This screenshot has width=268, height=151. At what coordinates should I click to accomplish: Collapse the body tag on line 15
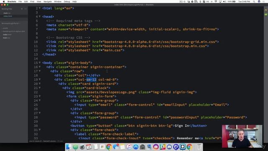point(40,62)
